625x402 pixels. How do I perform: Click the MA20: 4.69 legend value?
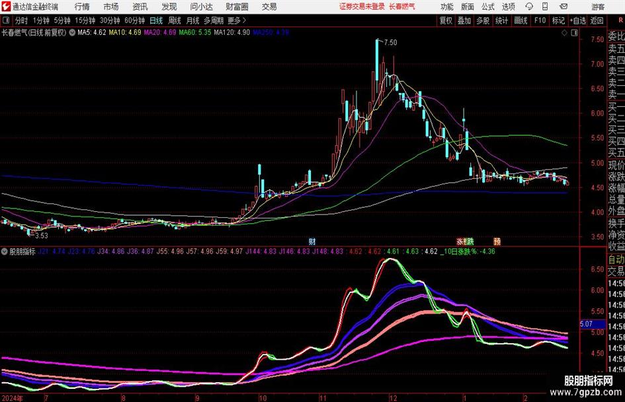(160, 32)
